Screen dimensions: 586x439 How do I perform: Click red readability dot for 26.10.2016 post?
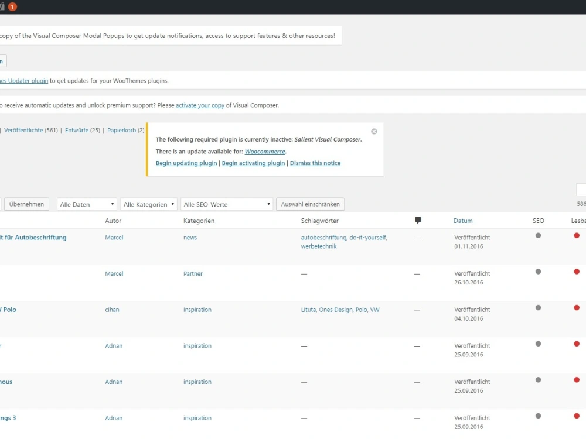coord(577,272)
